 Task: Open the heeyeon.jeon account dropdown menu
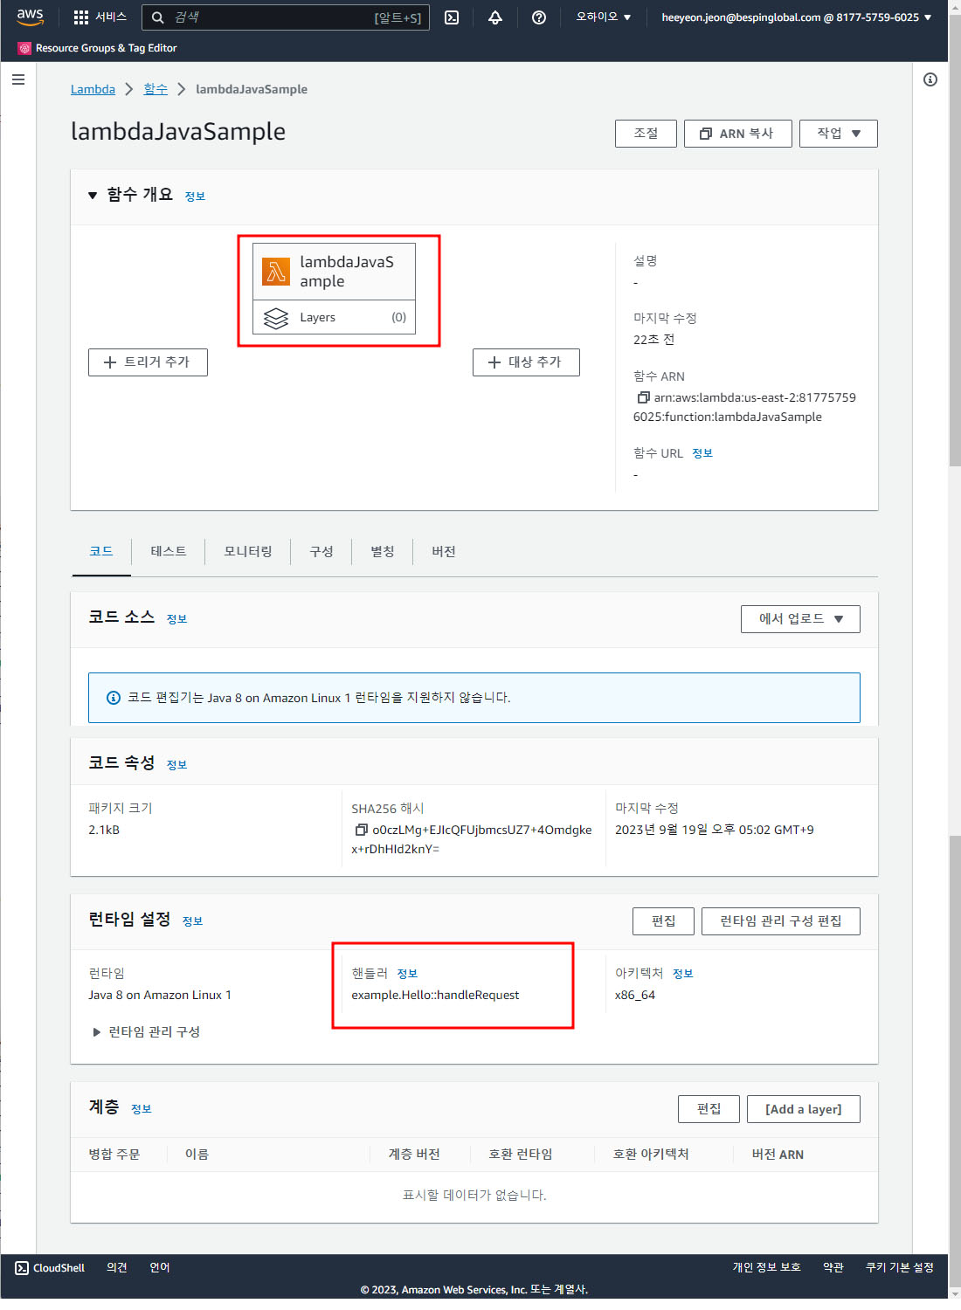tap(796, 17)
